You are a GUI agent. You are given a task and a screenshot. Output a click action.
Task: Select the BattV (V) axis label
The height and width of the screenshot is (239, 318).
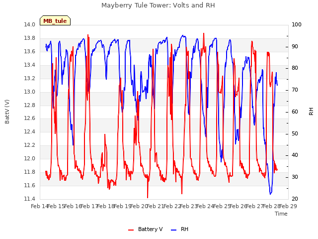click(7, 112)
